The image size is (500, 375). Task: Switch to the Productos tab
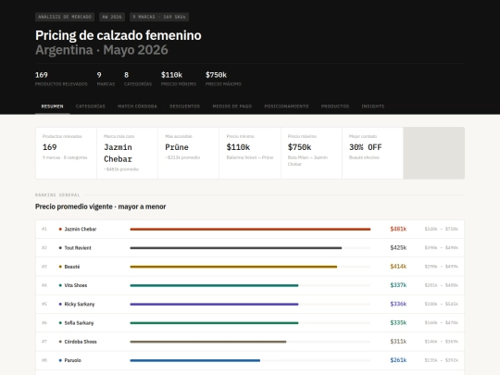[335, 106]
